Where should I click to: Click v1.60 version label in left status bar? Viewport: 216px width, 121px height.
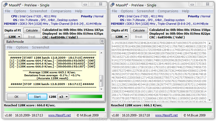point(8,115)
